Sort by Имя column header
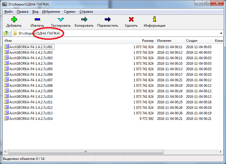The image size is (226, 164). [8, 41]
